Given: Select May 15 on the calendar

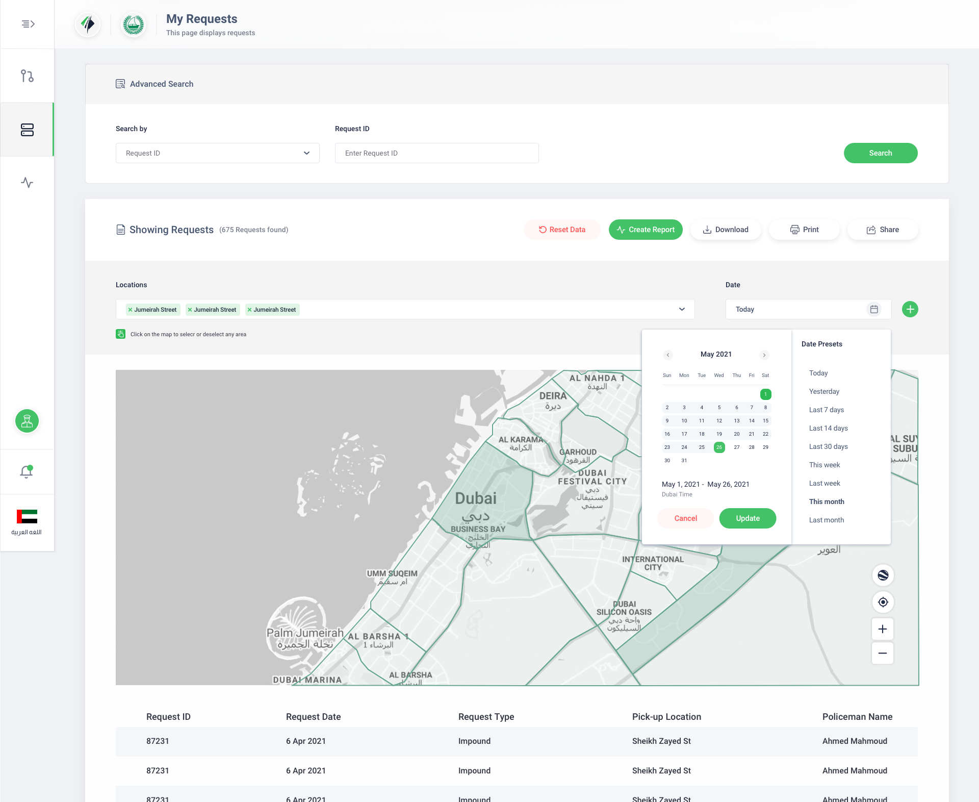Looking at the screenshot, I should (x=765, y=421).
